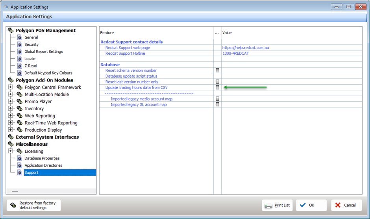The height and width of the screenshot is (219, 370).
Task: Open Default Keypad Key Colours settings
Action: [48, 73]
